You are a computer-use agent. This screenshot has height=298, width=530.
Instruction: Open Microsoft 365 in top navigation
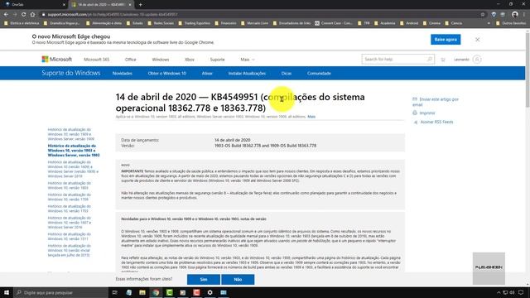(97, 60)
